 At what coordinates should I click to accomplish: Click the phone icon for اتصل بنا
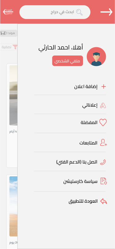[x=103, y=162]
